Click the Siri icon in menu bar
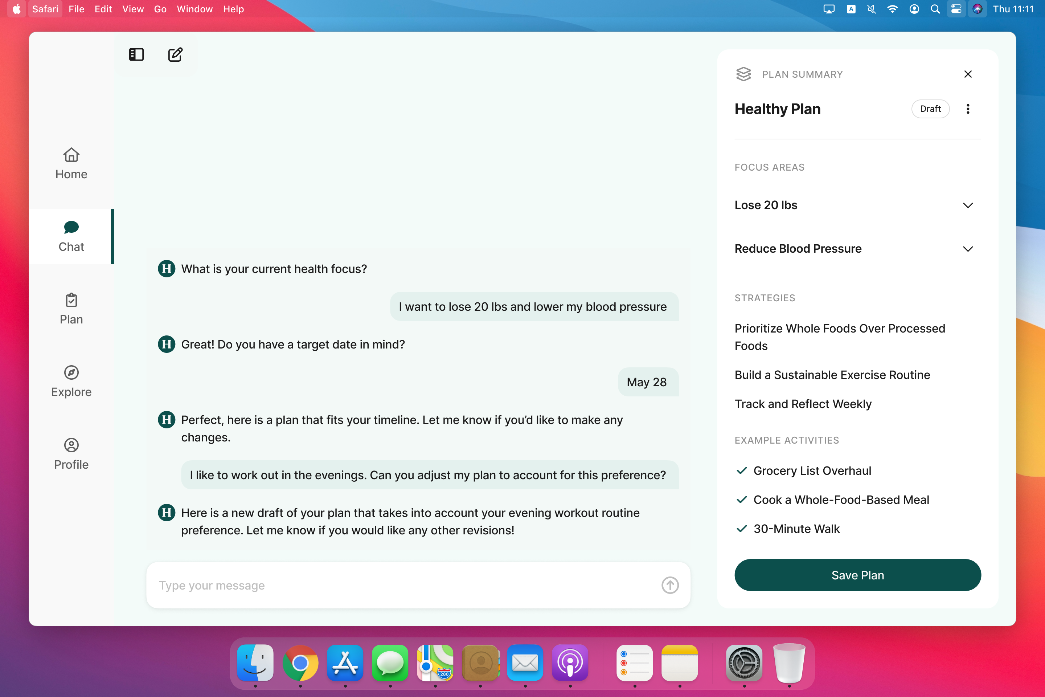This screenshot has width=1045, height=697. point(978,9)
